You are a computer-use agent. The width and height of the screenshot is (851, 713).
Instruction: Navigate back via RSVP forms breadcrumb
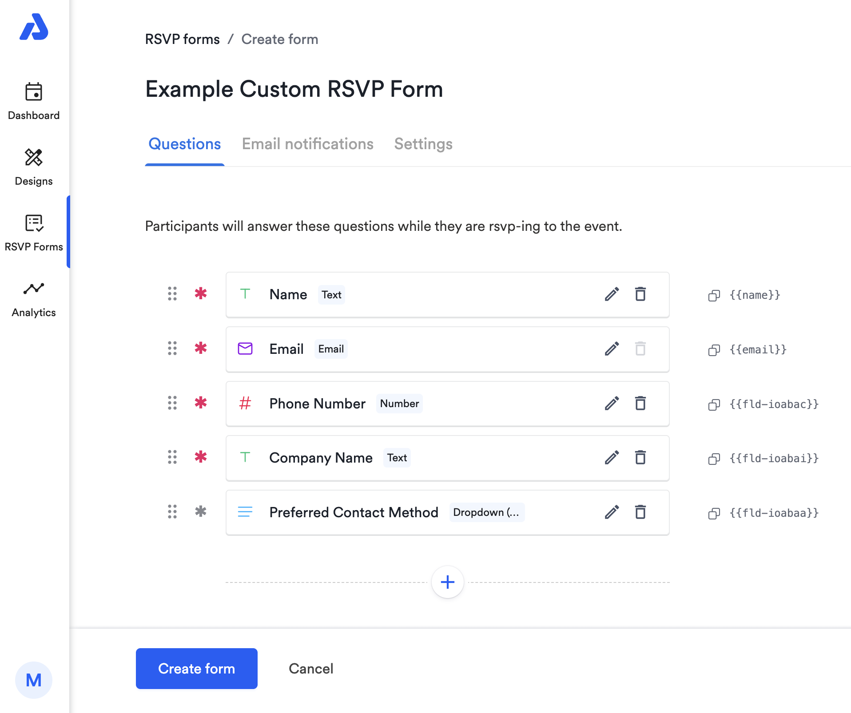click(x=182, y=39)
